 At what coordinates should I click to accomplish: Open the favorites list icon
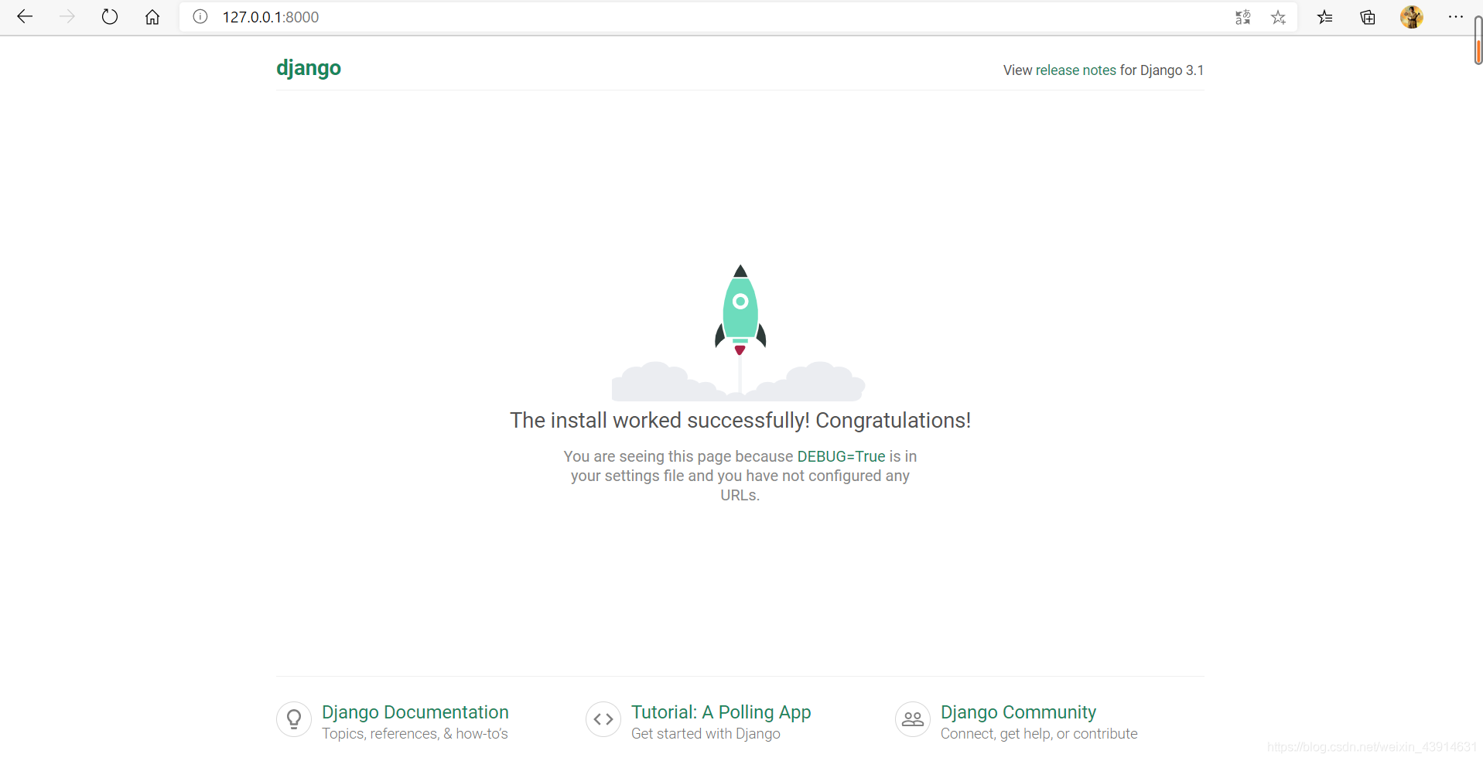[1325, 17]
